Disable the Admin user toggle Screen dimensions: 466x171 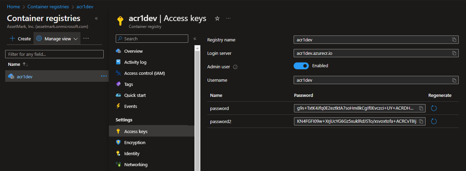click(x=301, y=66)
